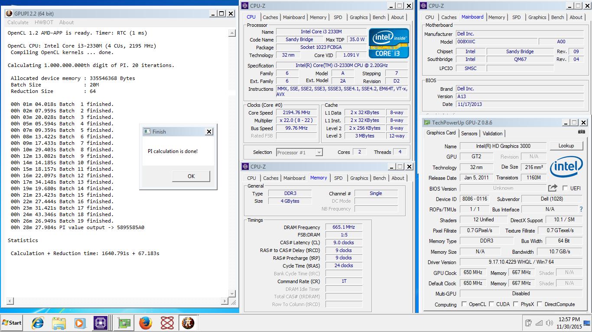Open the HWBOT menu in GPUPI
The height and width of the screenshot is (332, 592).
click(44, 22)
